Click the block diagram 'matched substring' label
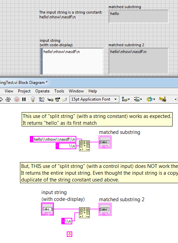 coord(120,132)
